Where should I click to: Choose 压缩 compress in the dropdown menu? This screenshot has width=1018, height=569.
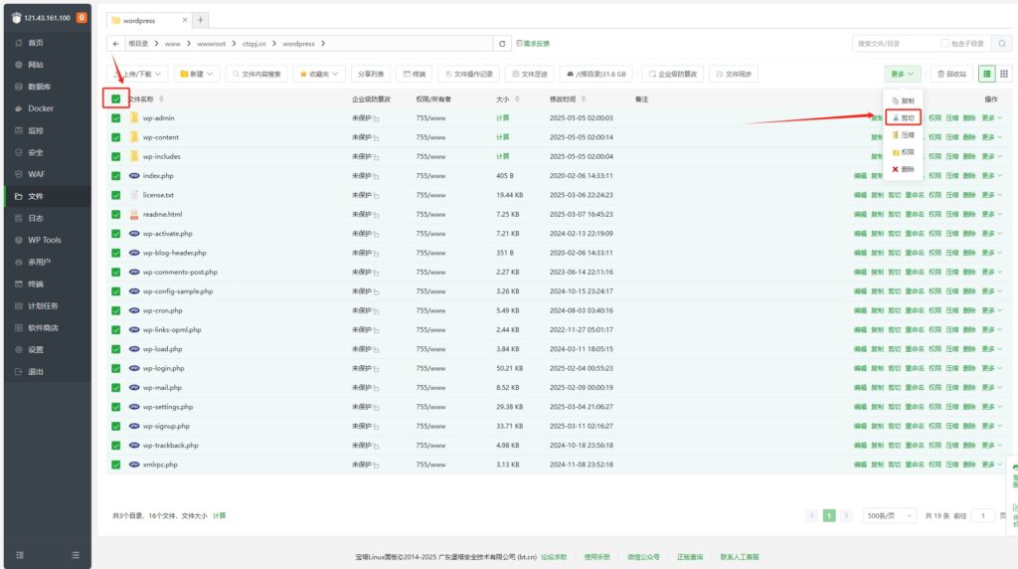pos(903,135)
